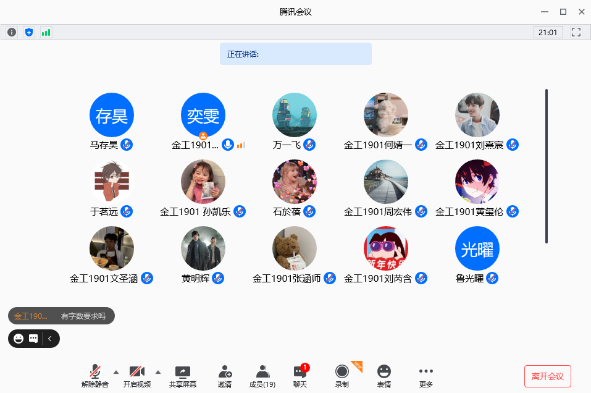Open the 更多 more options menu

pyautogui.click(x=426, y=376)
